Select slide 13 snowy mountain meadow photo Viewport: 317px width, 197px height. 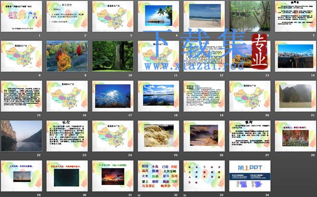(x=250, y=56)
